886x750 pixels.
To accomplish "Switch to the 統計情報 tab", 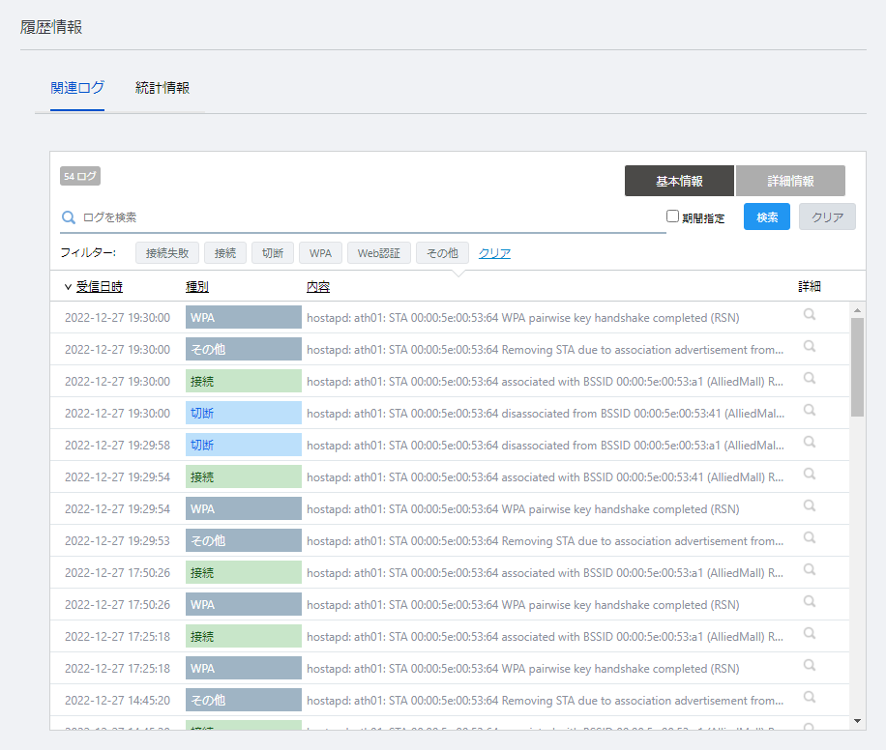I will [x=162, y=88].
